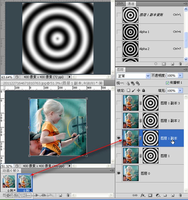The width and height of the screenshot is (188, 200).
Task: Open the 填充 fill slider arrow
Action: [x=180, y=90]
